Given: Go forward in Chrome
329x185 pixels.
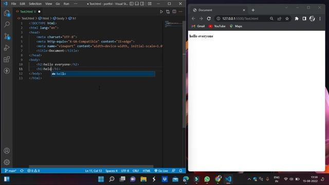Looking at the screenshot, I should point(201,18).
